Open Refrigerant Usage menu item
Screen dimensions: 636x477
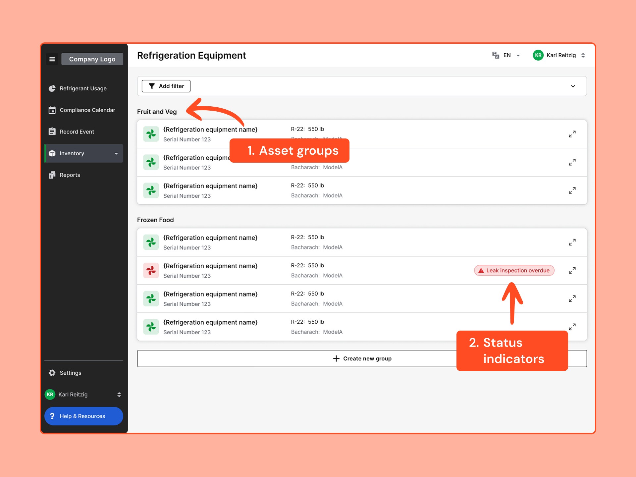click(83, 88)
